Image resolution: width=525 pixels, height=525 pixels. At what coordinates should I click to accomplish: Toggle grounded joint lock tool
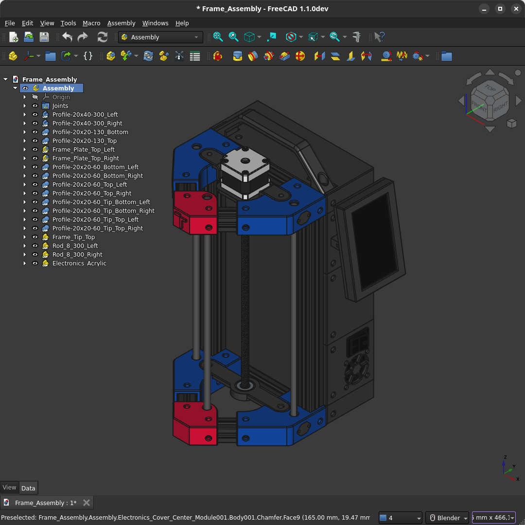tap(218, 56)
